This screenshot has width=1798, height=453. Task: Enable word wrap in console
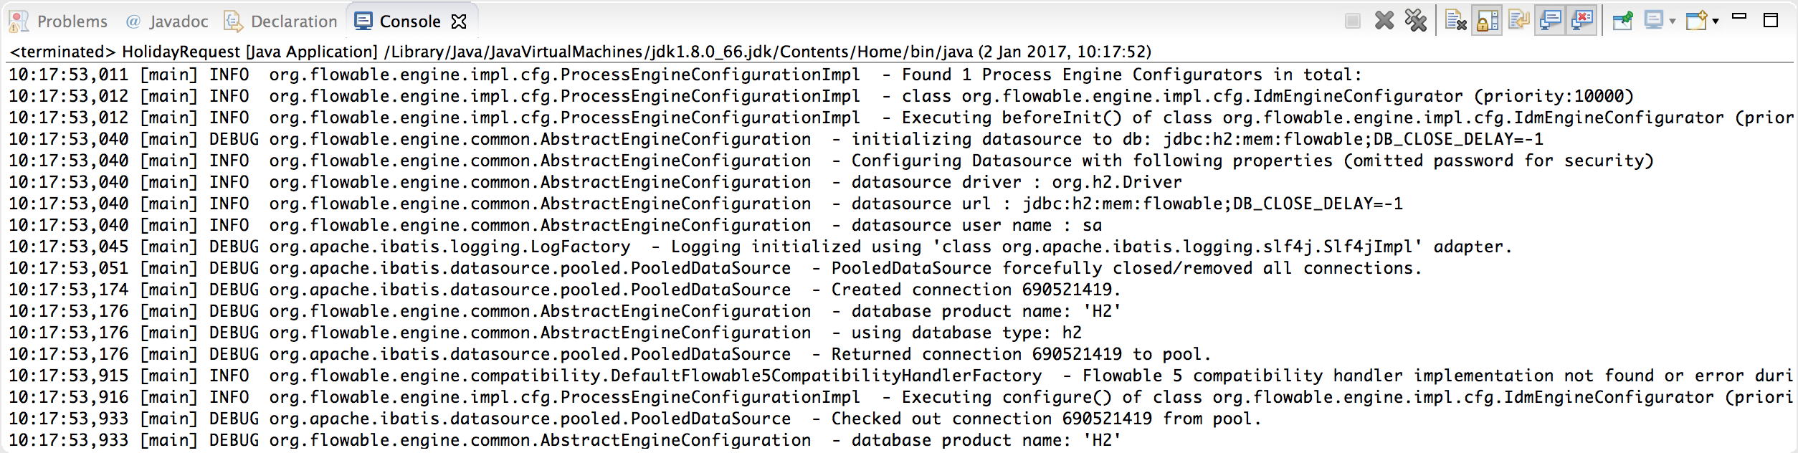tap(1518, 19)
